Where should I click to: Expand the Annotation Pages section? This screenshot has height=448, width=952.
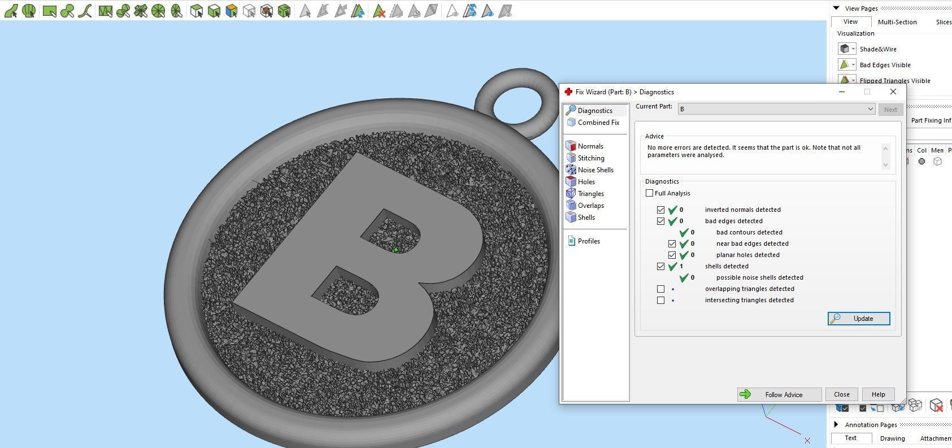(x=836, y=424)
